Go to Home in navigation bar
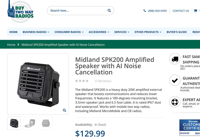Viewport: 200px width, 139px height. coord(14,32)
